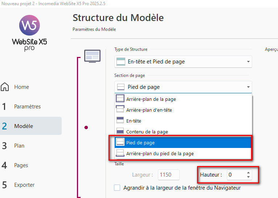
Task: Click the Hauteur input field
Action: (237, 175)
